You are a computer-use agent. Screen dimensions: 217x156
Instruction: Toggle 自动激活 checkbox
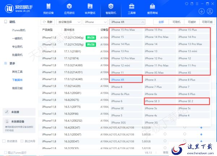pos(4,141)
